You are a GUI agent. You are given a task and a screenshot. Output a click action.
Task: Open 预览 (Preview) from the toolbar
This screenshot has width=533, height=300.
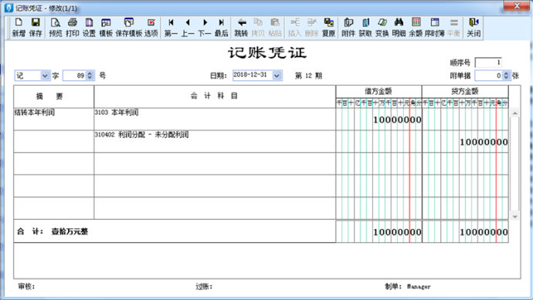coord(56,27)
